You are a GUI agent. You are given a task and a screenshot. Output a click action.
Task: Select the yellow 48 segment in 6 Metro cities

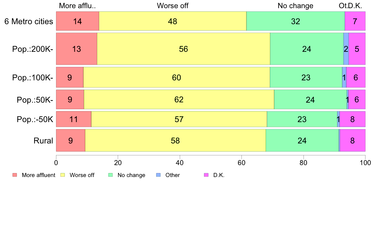click(x=173, y=21)
